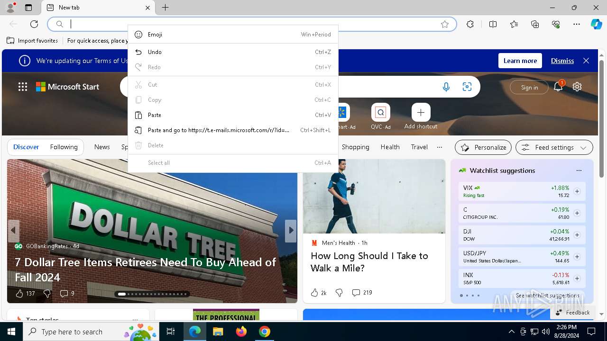
Task: Open the Health feed category
Action: tap(390, 147)
